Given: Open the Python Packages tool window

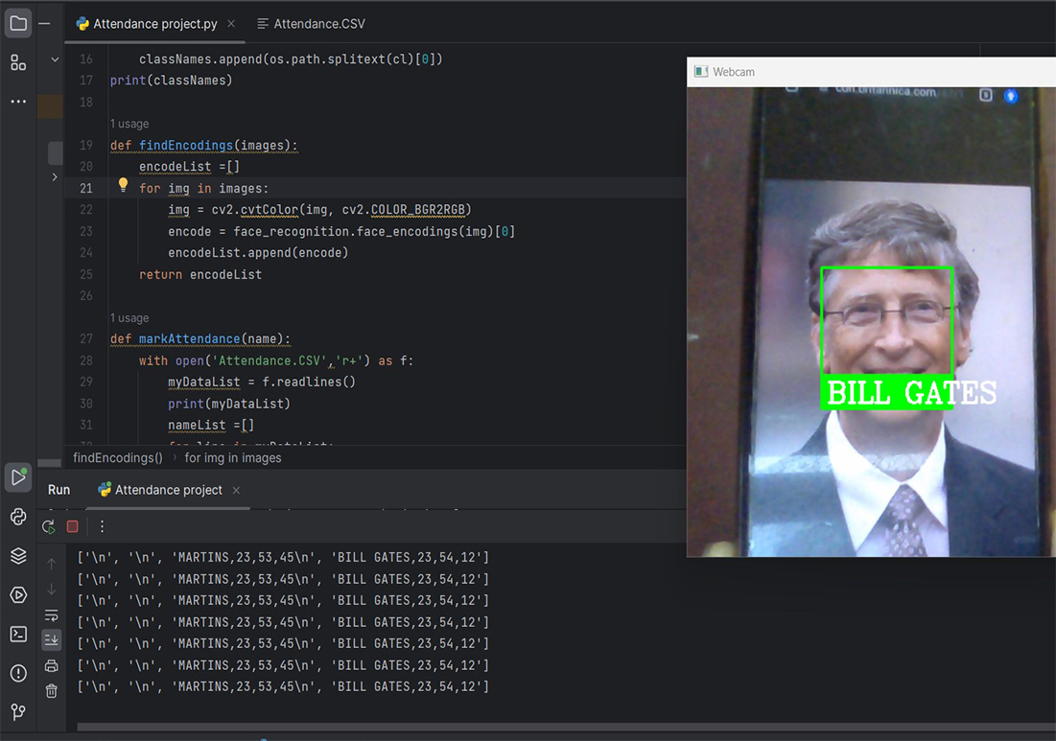Looking at the screenshot, I should pos(18,517).
